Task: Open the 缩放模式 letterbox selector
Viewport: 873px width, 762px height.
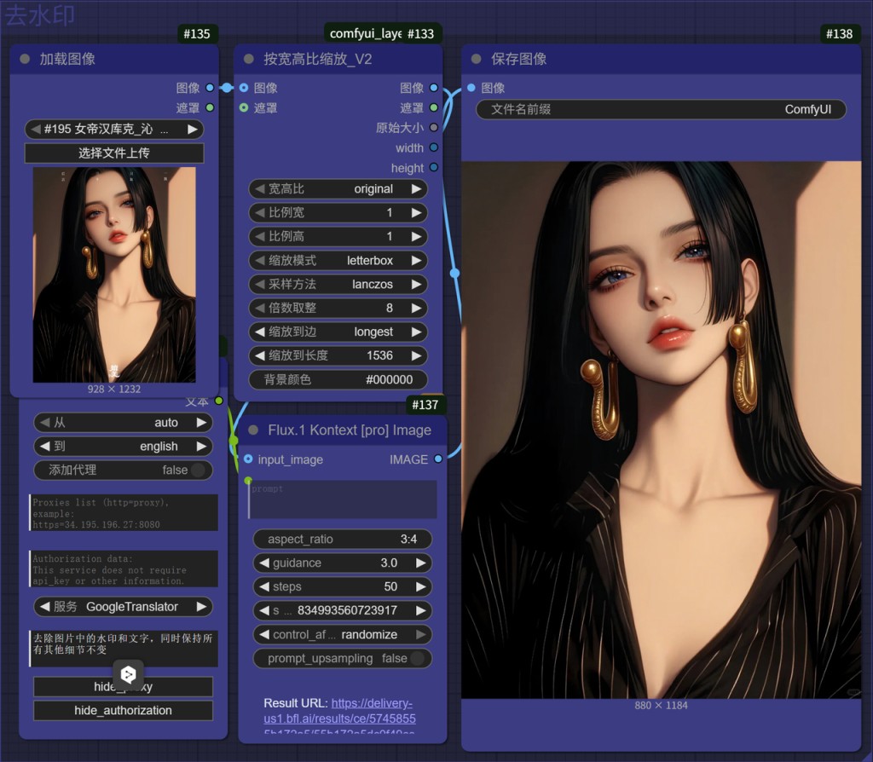Action: pos(338,260)
